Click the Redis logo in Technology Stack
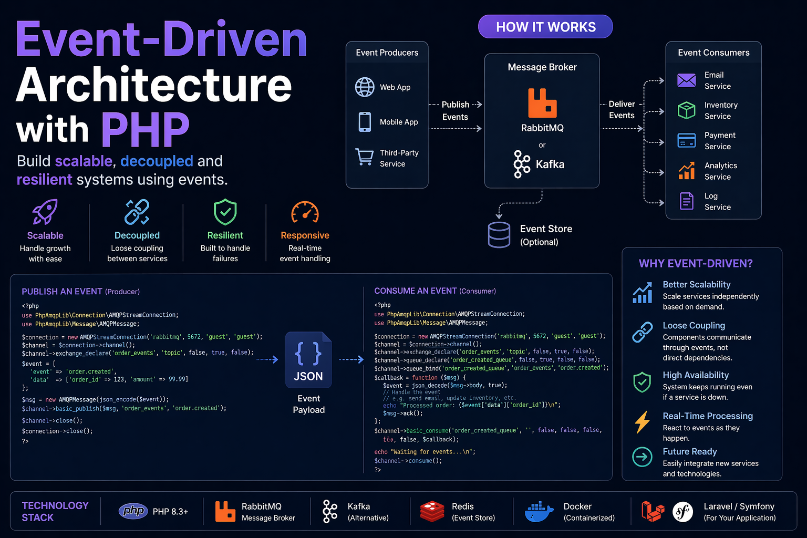The width and height of the screenshot is (807, 538). click(432, 511)
